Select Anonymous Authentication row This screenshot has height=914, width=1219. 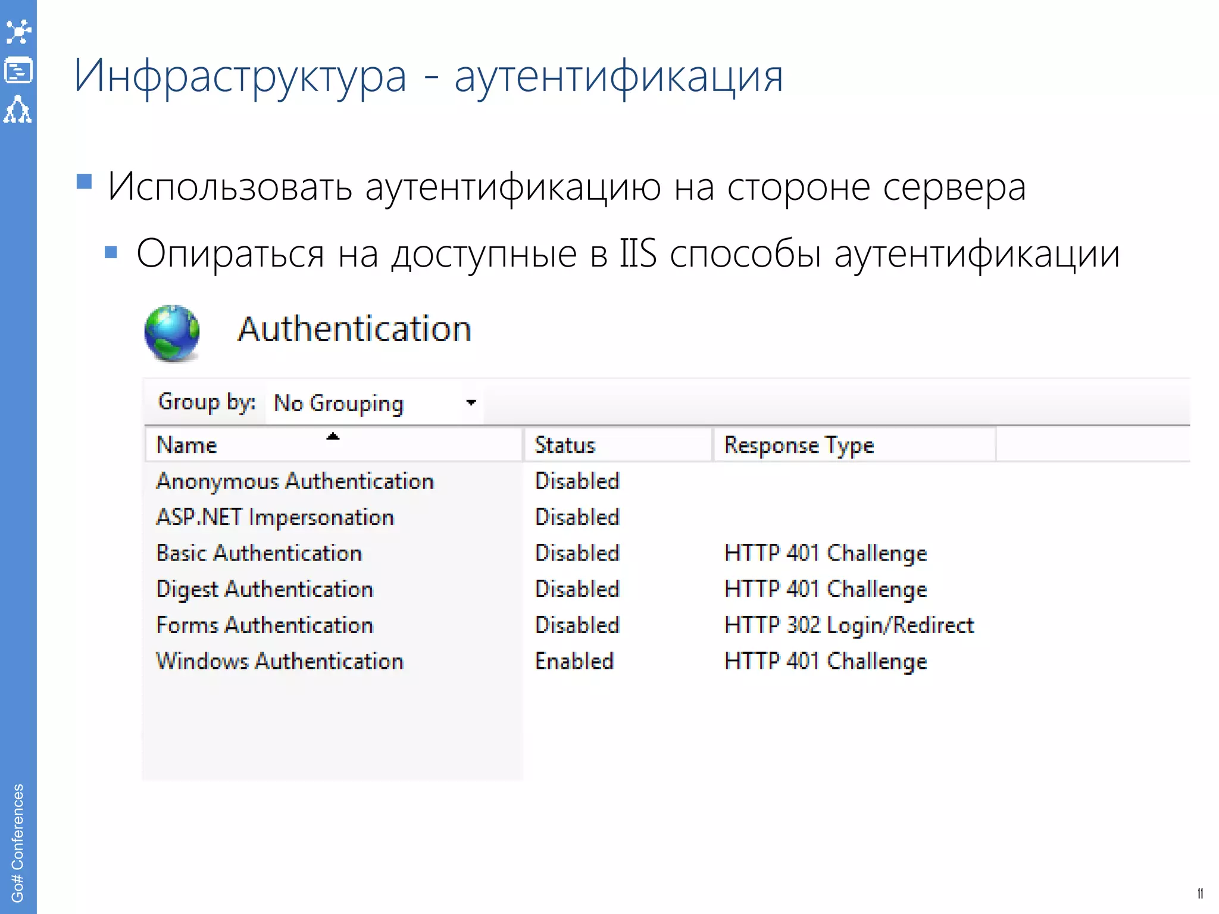coord(295,481)
